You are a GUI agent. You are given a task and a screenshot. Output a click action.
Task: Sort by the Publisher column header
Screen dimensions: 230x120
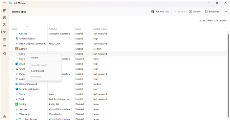click(53, 29)
